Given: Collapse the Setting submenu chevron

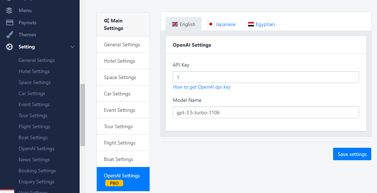Looking at the screenshot, I should [72, 47].
